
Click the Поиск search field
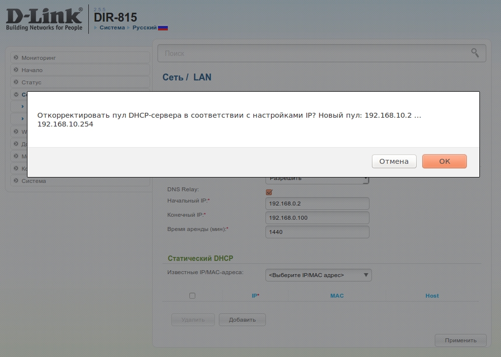pyautogui.click(x=314, y=53)
